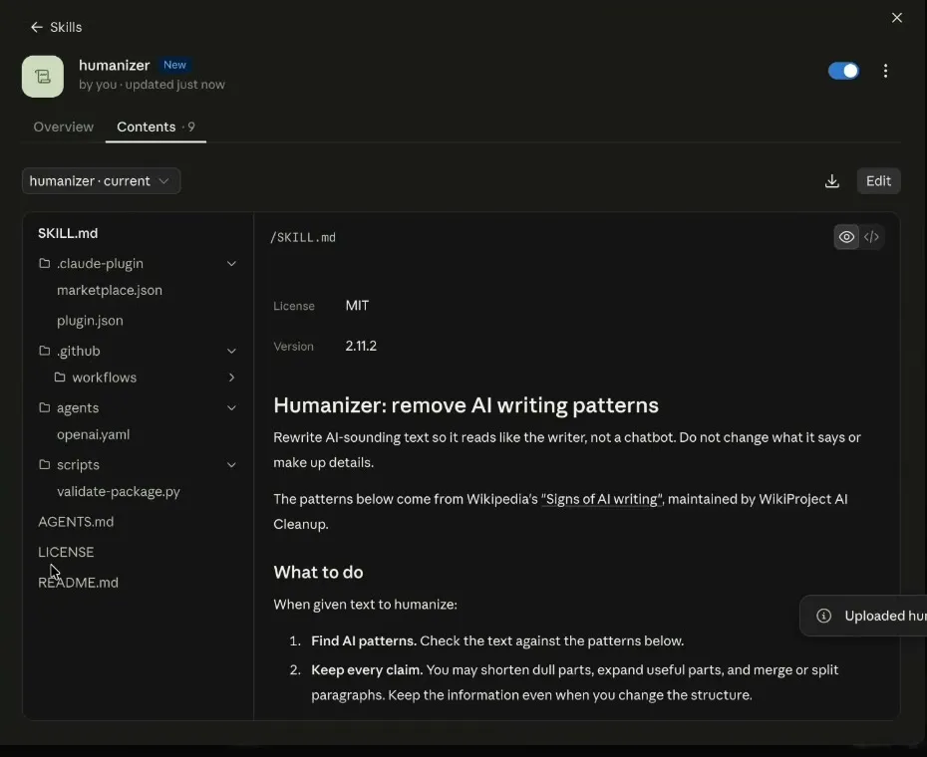The width and height of the screenshot is (927, 757).
Task: Open validate-package.py file
Action: [x=119, y=492]
